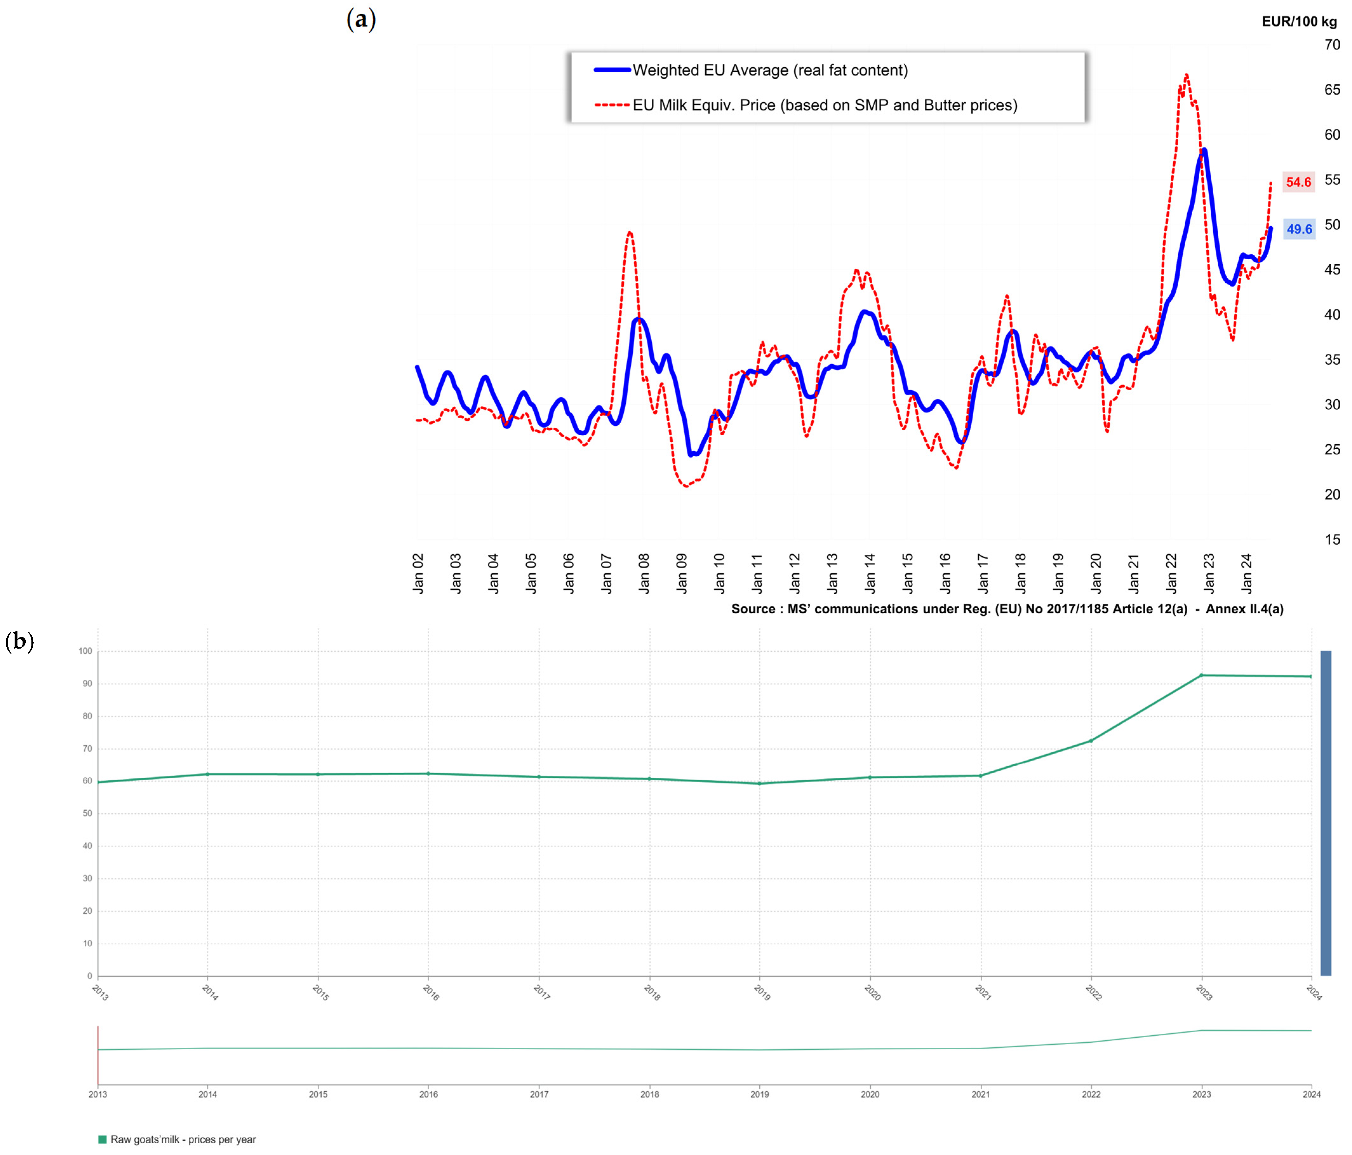Click the 2019 data point on goat milk line
This screenshot has height=1155, width=1352.
pos(760,783)
